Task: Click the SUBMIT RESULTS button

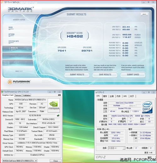Action: (x=77, y=75)
